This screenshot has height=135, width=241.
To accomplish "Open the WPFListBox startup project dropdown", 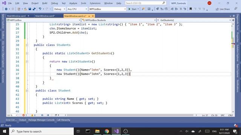I will [x=107, y=9].
